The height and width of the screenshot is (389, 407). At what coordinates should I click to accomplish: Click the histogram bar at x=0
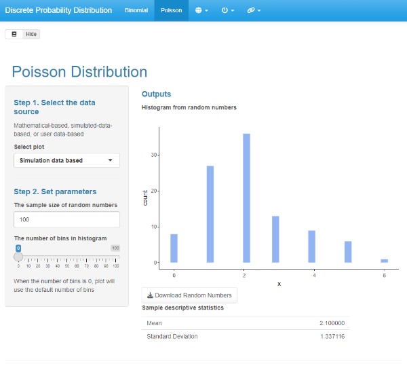tap(174, 248)
